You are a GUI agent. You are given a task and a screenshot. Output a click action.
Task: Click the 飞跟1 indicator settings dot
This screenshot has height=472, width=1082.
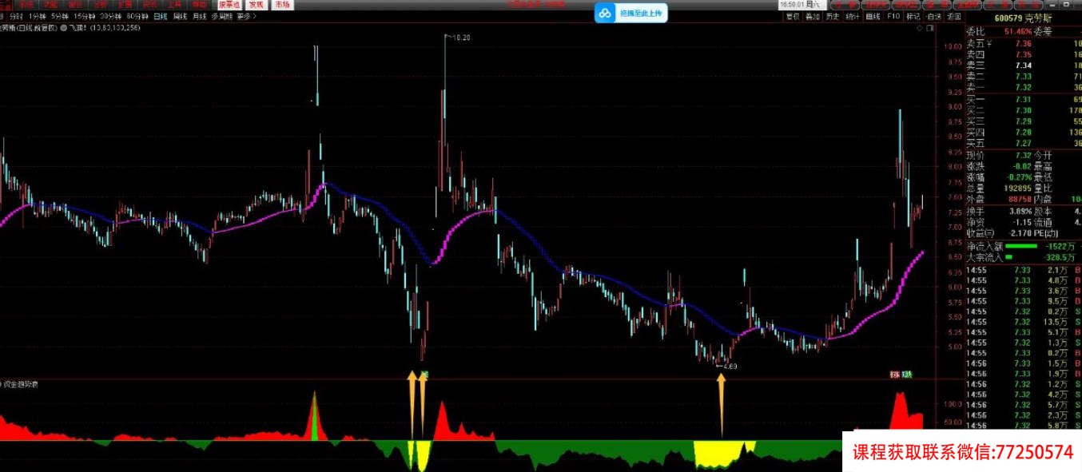65,27
